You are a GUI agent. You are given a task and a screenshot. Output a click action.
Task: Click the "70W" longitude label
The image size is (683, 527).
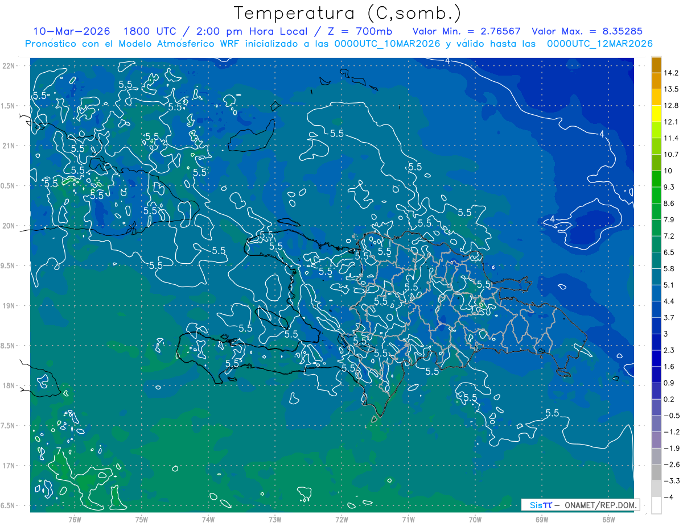pyautogui.click(x=475, y=519)
